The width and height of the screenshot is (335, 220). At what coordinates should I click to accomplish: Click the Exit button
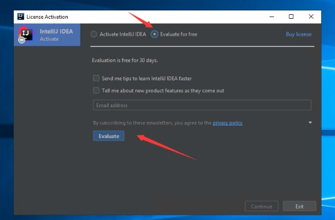coord(299,206)
